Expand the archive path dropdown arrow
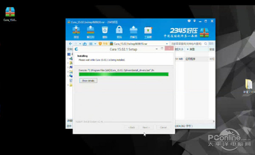The width and height of the screenshot is (255, 155). [167, 44]
